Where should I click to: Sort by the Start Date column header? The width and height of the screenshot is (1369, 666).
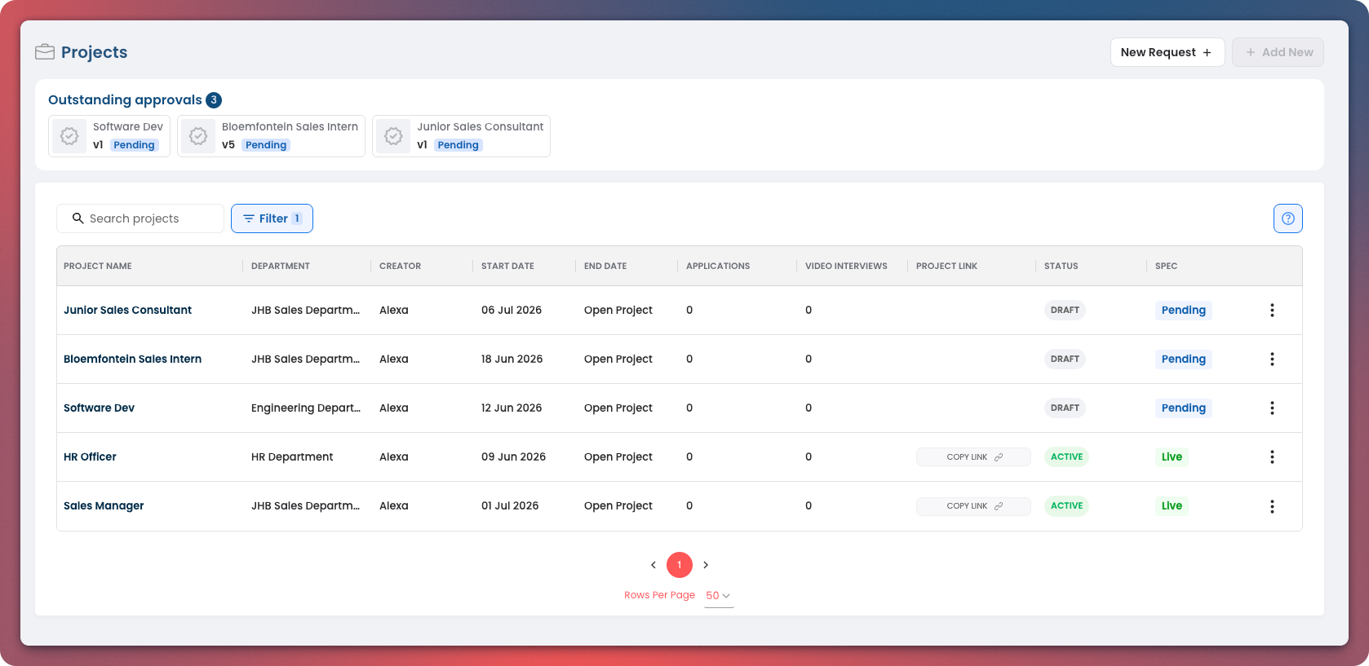point(507,266)
